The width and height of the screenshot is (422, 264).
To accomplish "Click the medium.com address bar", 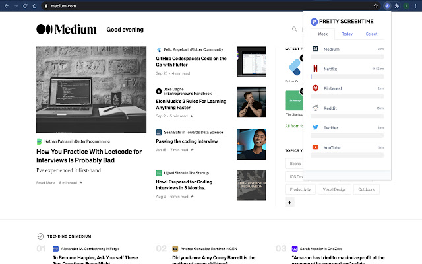I will click(210, 6).
